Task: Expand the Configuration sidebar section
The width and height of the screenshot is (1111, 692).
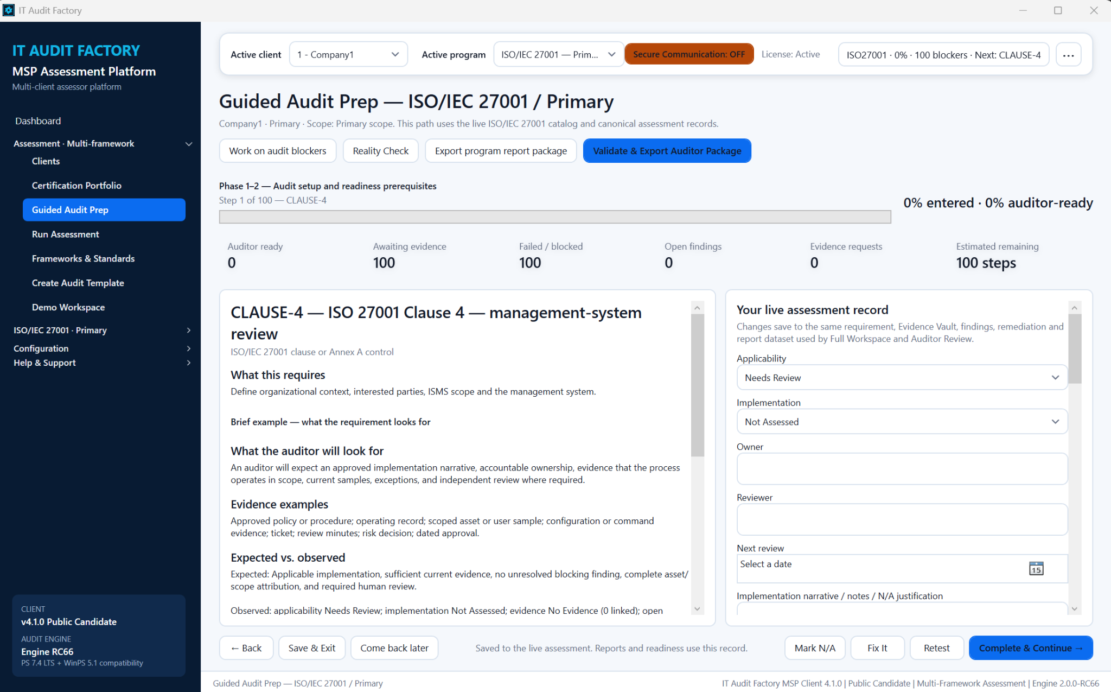Action: click(x=103, y=348)
